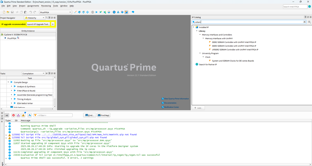
Task: Click the Copy toolbar icon
Action: click(22, 12)
